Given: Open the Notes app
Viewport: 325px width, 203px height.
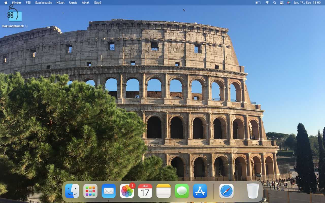Looking at the screenshot, I should [163, 191].
